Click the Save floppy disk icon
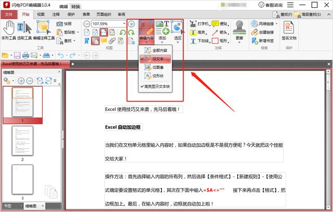The height and width of the screenshot is (212, 333). pos(17,56)
